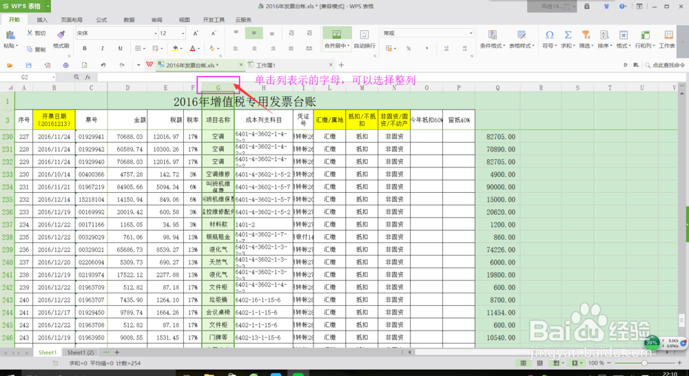Image resolution: width=689 pixels, height=376 pixels.
Task: Redo the last undone action
Action: point(122,65)
